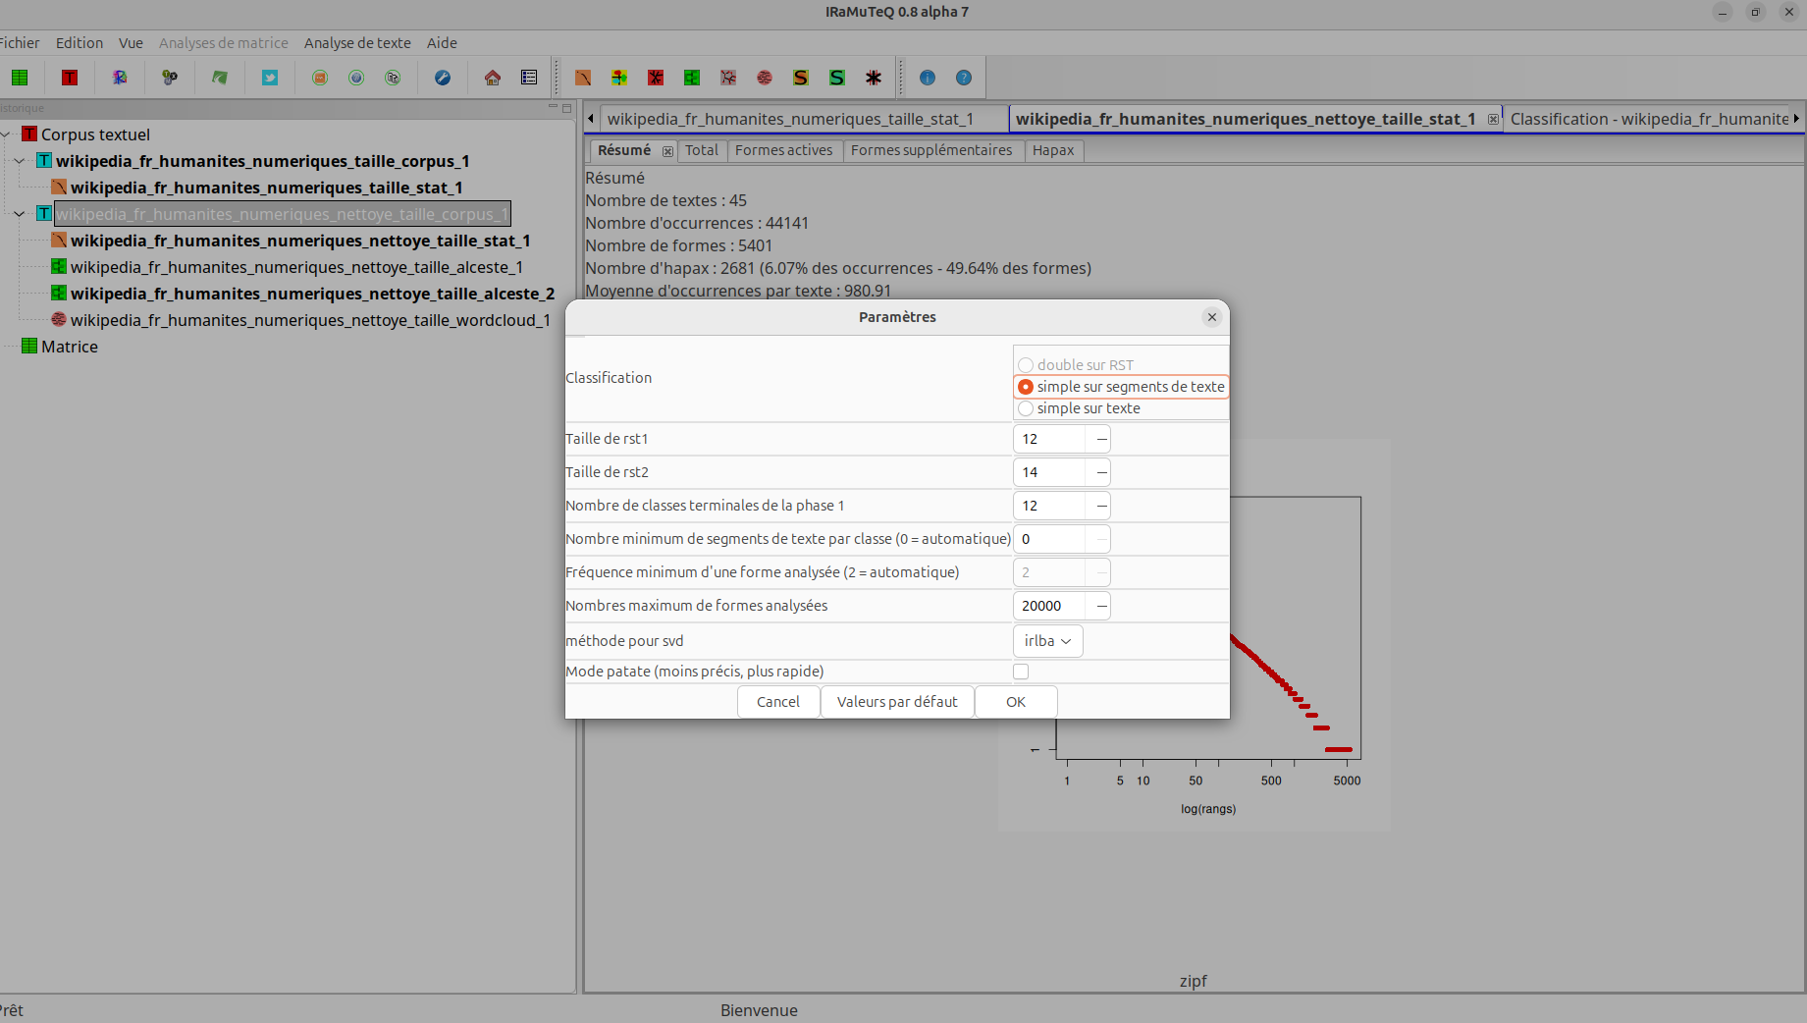Viewport: 1807px width, 1023px height.
Task: Click the orange S icon in the toolbar
Action: coord(801,78)
